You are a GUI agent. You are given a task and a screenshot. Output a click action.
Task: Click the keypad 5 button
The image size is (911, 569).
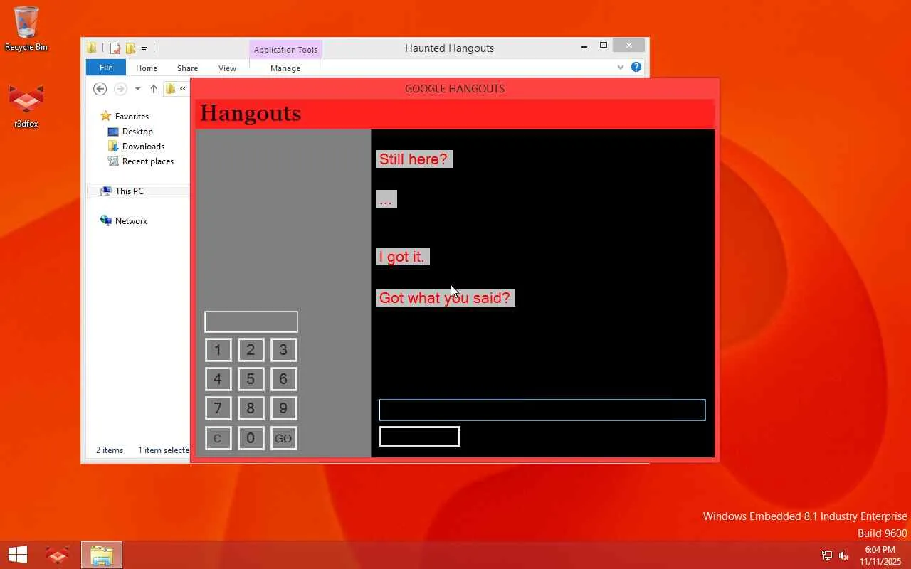[251, 379]
